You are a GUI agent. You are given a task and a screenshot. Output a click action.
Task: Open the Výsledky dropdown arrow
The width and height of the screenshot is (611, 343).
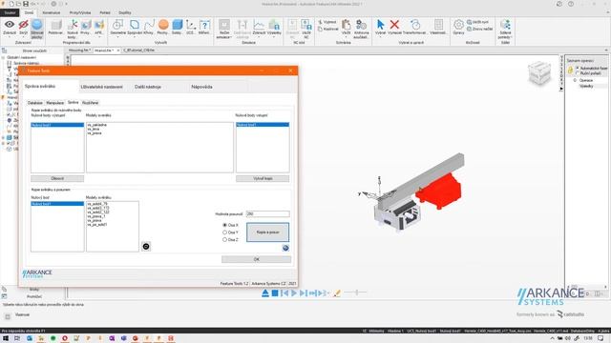tap(274, 37)
